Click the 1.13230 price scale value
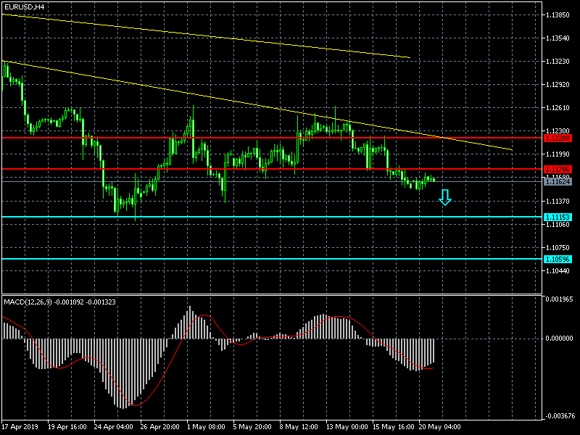The height and width of the screenshot is (435, 580). coord(558,62)
